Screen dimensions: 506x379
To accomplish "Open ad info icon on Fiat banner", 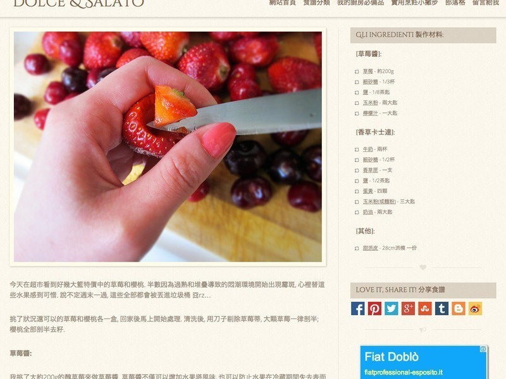I will click(483, 349).
